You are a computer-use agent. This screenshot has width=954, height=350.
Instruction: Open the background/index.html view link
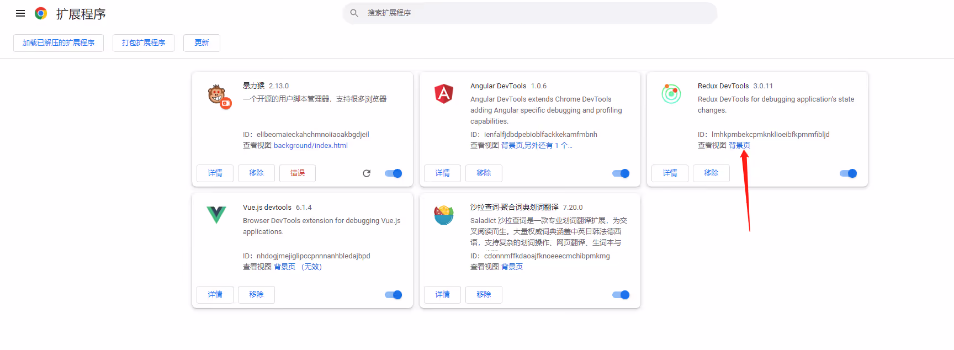coord(311,146)
